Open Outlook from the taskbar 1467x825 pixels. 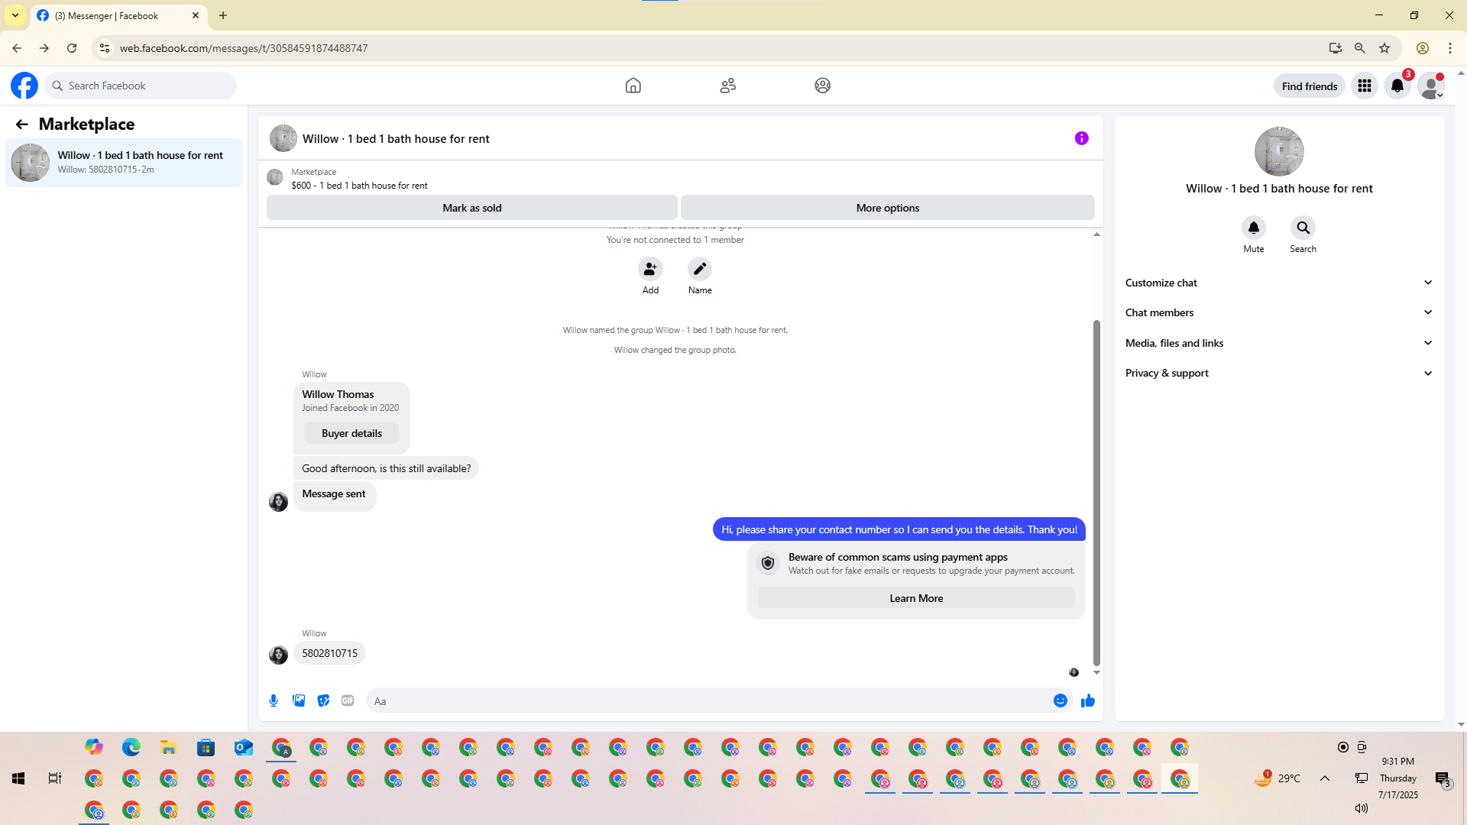243,747
